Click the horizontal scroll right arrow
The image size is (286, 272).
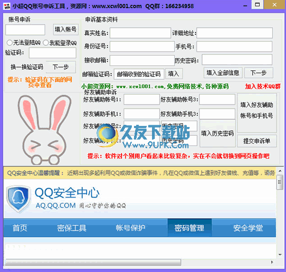click(272, 262)
